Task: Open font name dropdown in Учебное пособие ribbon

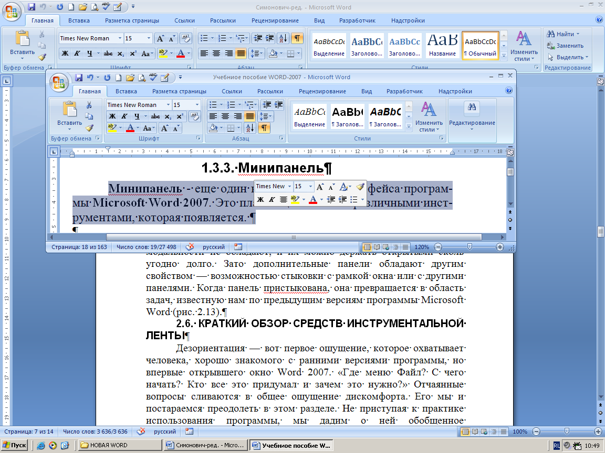Action: [x=168, y=105]
